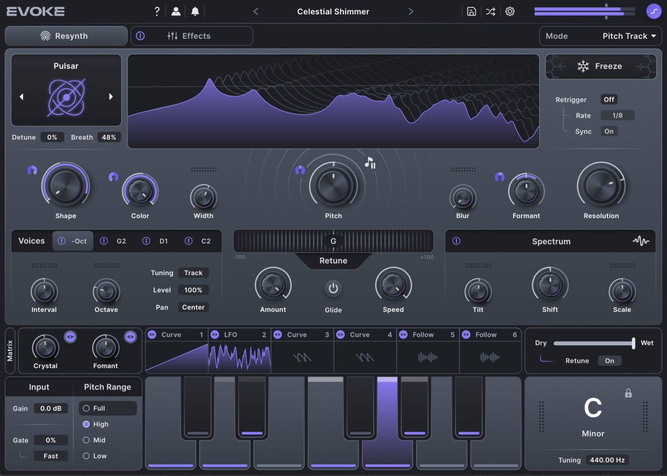Open the settings gear icon
Viewport: 667px width, 476px height.
510,11
